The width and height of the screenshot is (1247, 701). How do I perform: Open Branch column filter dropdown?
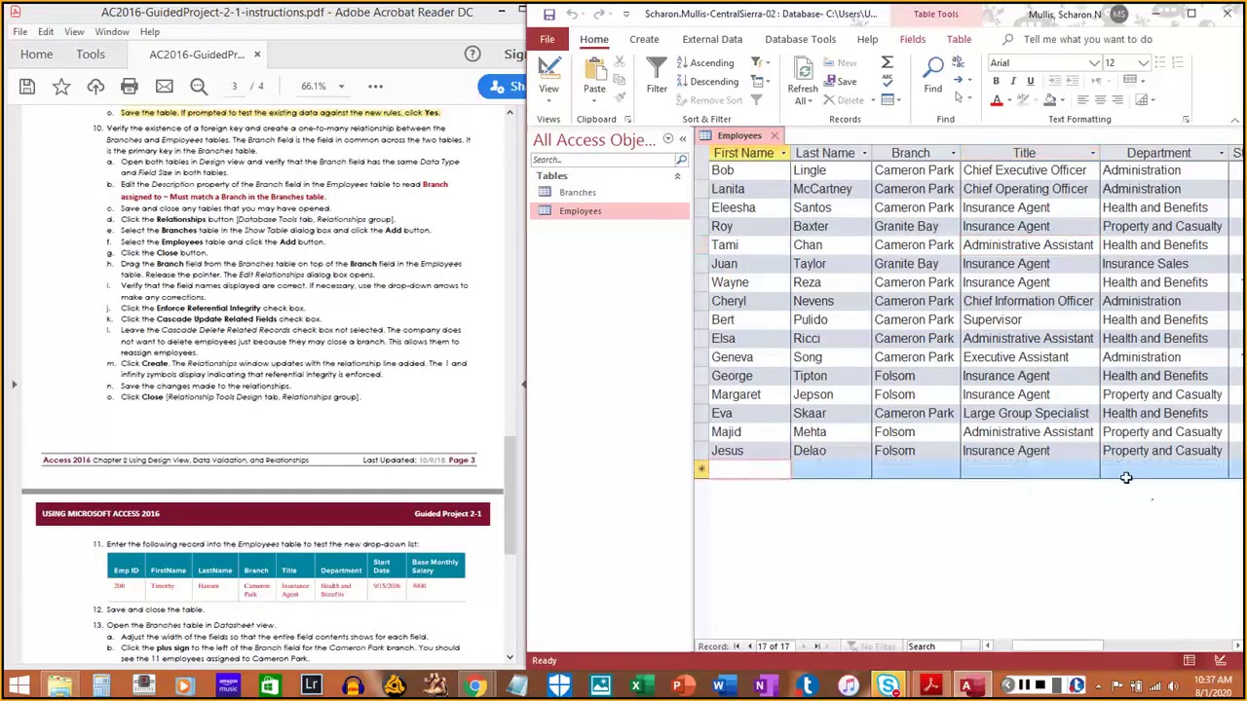coord(952,154)
